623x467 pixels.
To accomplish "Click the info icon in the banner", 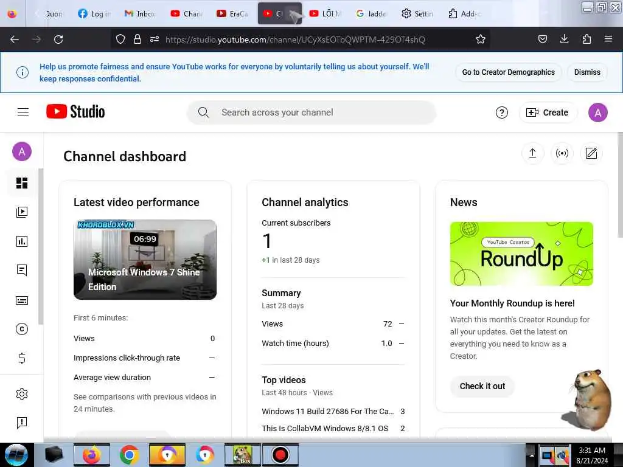I will pos(23,72).
